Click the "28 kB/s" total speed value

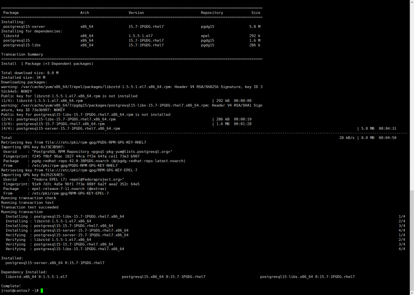(346, 138)
